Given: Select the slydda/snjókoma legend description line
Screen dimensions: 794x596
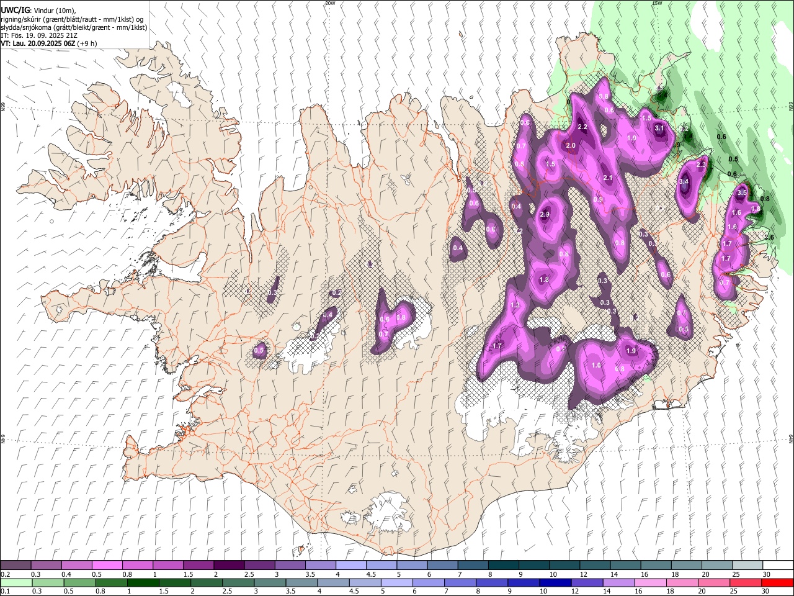Looking at the screenshot, I should click(74, 27).
